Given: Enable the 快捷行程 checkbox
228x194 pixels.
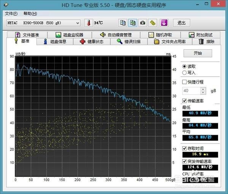Looking at the screenshot, I should (184, 82).
